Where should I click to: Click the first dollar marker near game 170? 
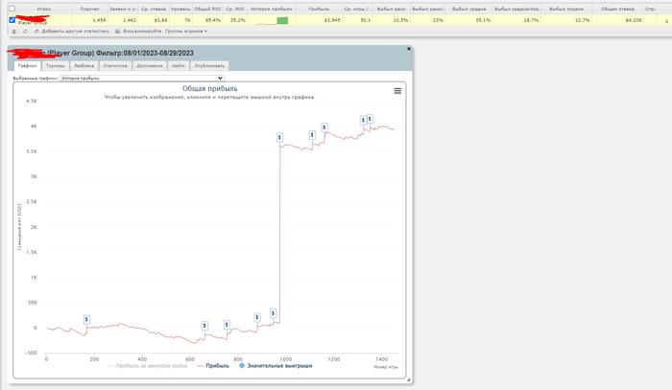86,319
